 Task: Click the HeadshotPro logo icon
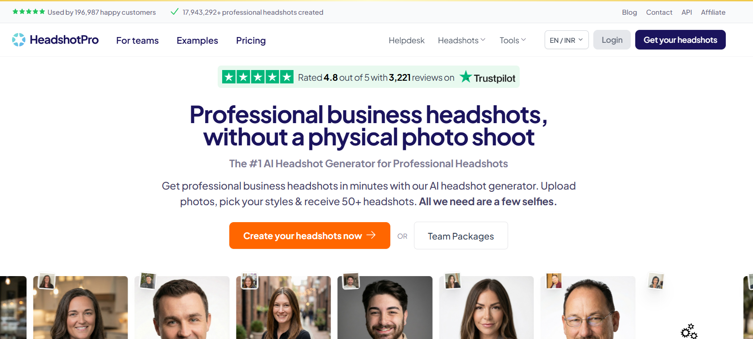tap(19, 40)
